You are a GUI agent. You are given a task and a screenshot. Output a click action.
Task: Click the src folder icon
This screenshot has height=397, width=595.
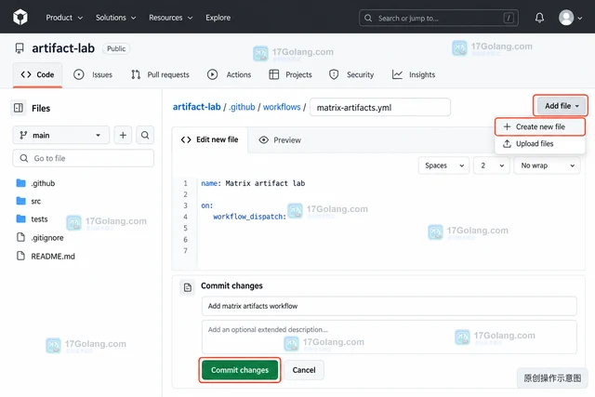tap(20, 201)
